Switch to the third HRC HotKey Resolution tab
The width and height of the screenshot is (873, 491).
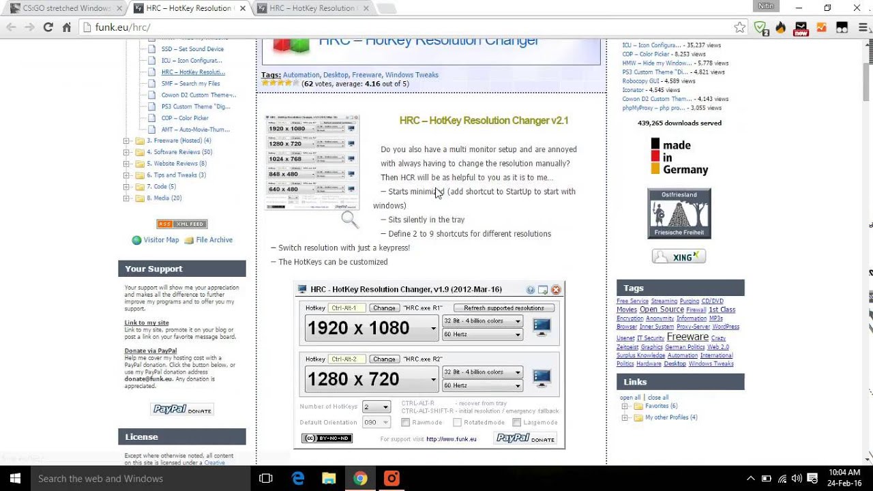click(x=313, y=8)
